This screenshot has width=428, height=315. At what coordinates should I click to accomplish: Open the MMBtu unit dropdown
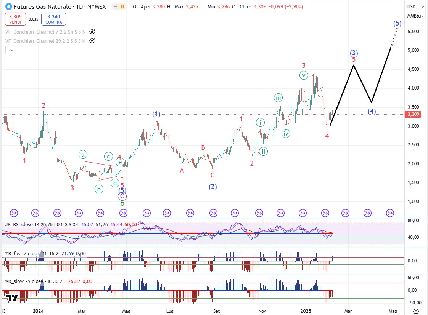[x=415, y=16]
